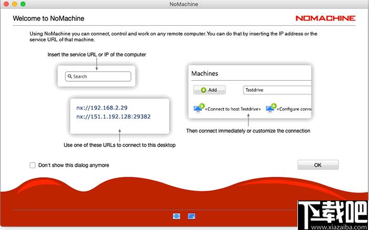Viewport: 369px width, 230px height.
Task: Maximize the window with the green button
Action: coord(23,4)
